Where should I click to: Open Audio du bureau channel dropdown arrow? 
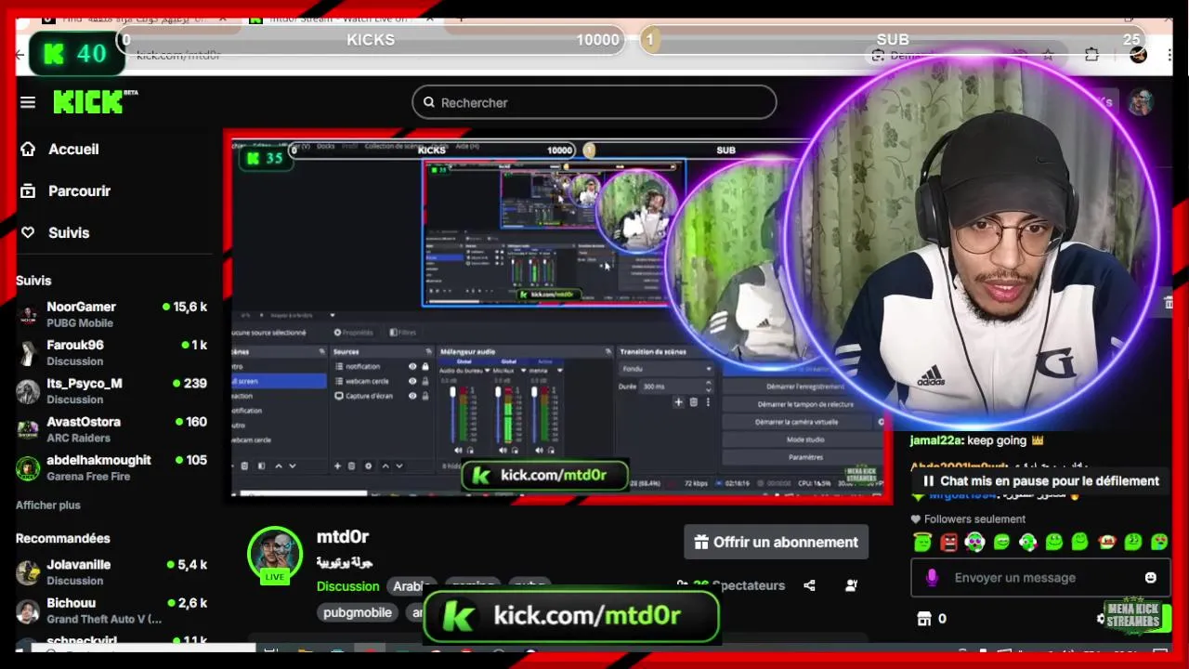(x=488, y=370)
